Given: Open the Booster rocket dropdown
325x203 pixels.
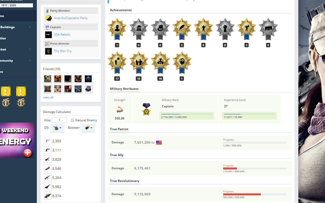Looking at the screenshot, I should click(x=88, y=128).
